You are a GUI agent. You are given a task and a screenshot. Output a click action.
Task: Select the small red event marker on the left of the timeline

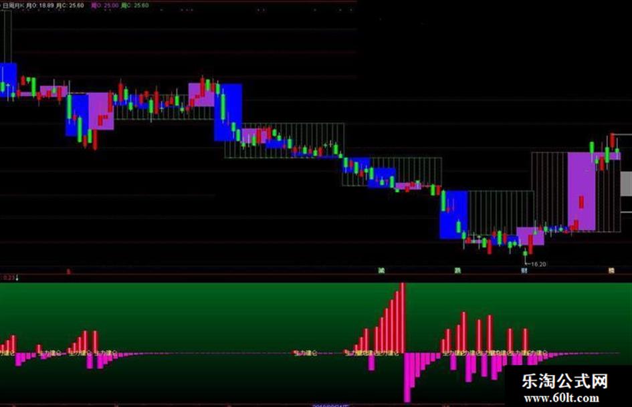coord(68,271)
